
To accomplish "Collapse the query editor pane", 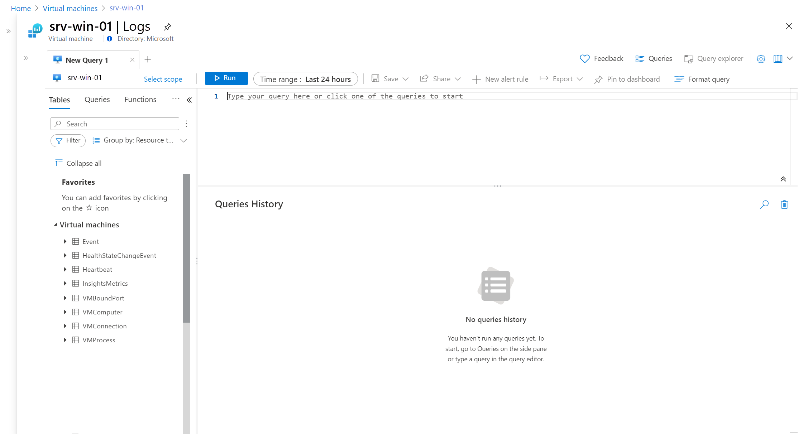I will (x=783, y=179).
